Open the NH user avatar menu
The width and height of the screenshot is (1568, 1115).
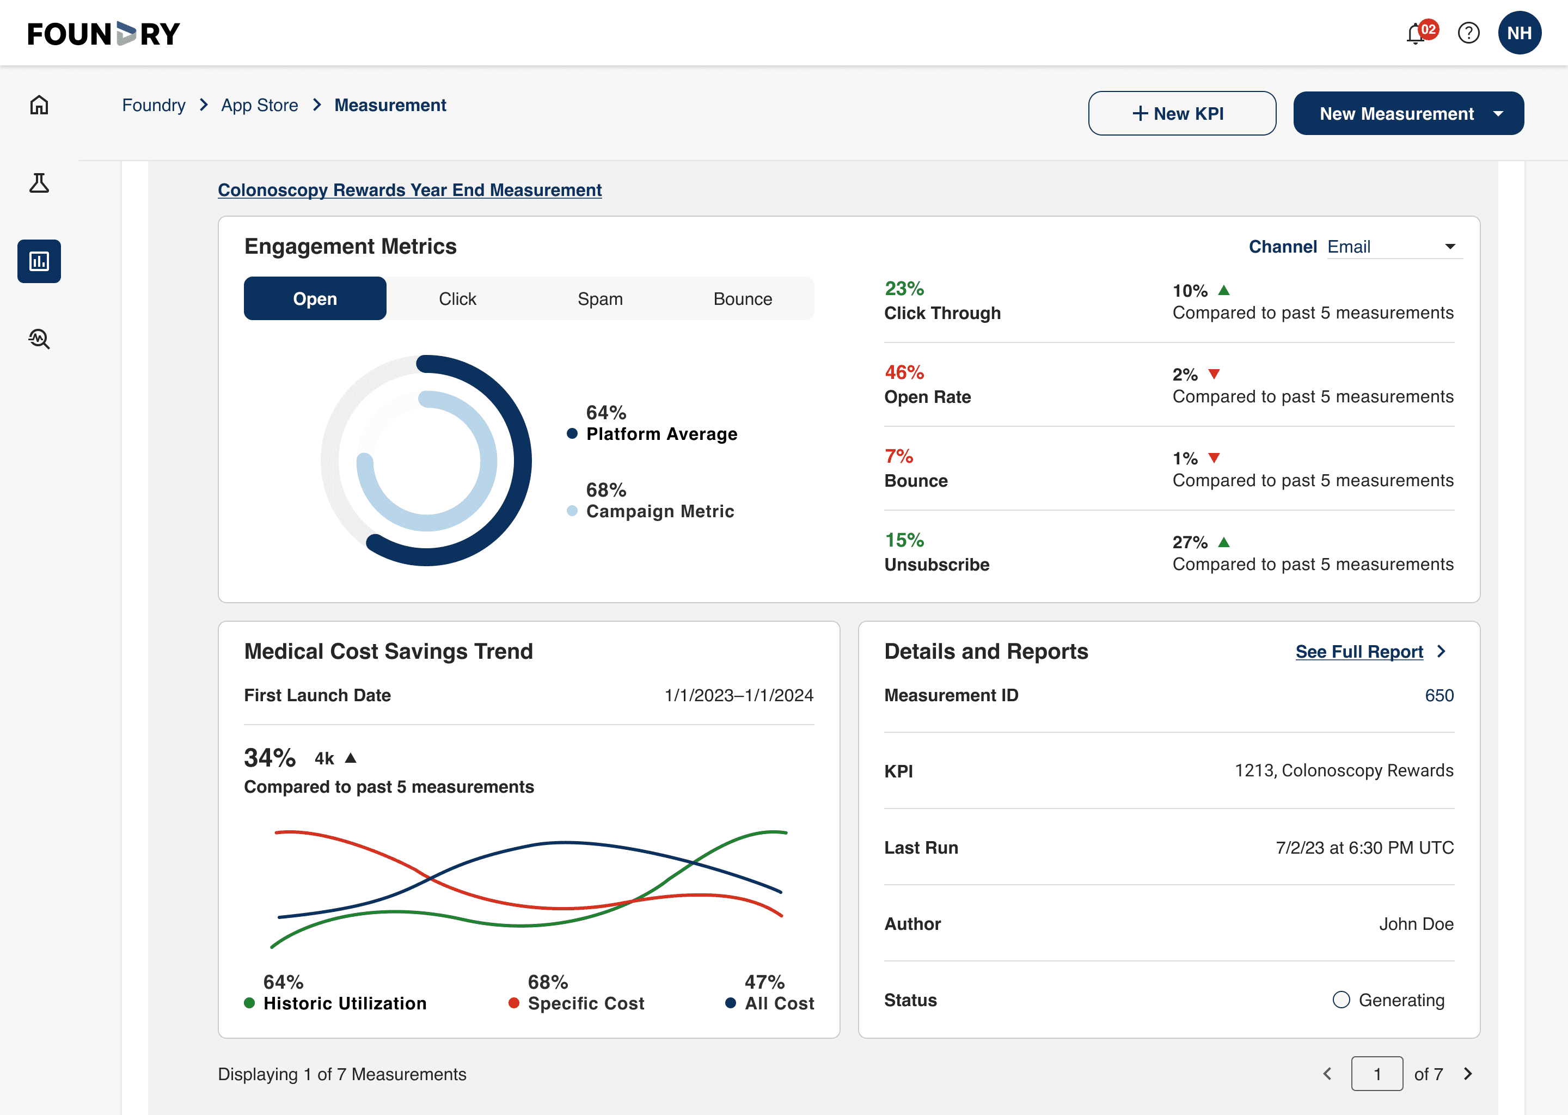pyautogui.click(x=1519, y=33)
